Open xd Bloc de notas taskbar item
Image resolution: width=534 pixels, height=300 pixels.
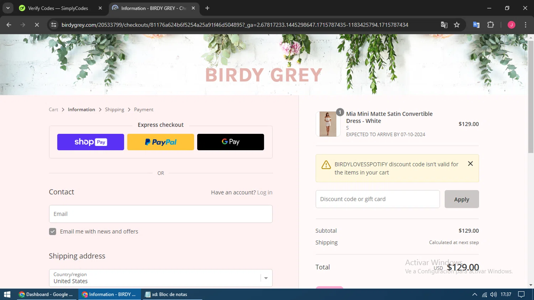(x=172, y=294)
